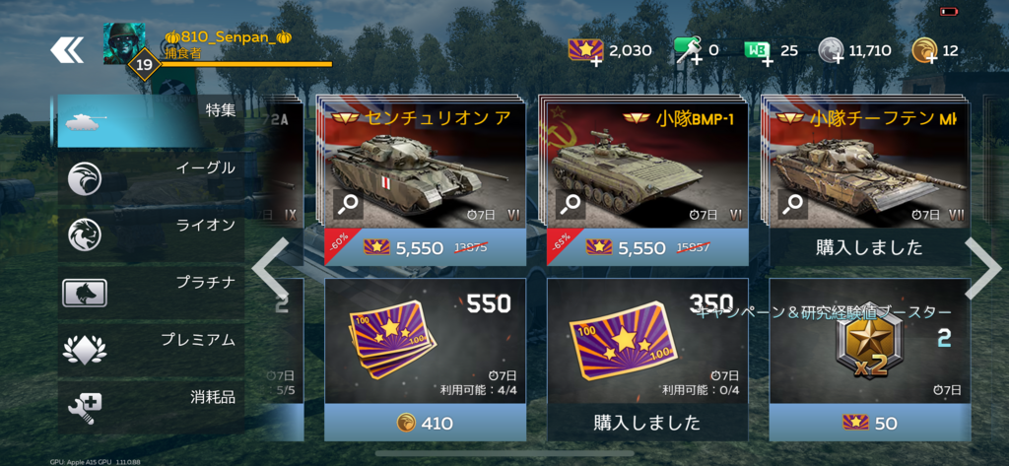Buy 550 tickets for 410 gold
1009x466 pixels.
pyautogui.click(x=426, y=423)
